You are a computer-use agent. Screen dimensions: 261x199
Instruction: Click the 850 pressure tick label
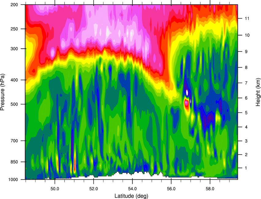pyautogui.click(x=14, y=162)
